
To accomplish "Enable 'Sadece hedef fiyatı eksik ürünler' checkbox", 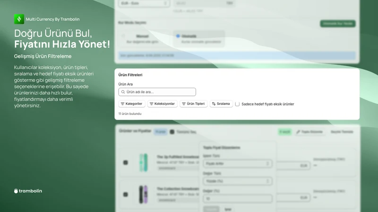I will 238,104.
